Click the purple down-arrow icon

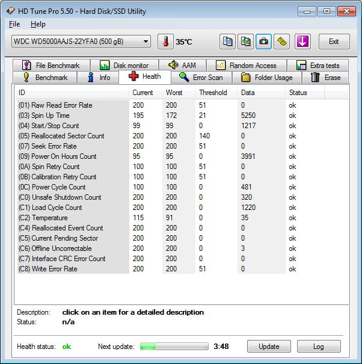[x=302, y=42]
